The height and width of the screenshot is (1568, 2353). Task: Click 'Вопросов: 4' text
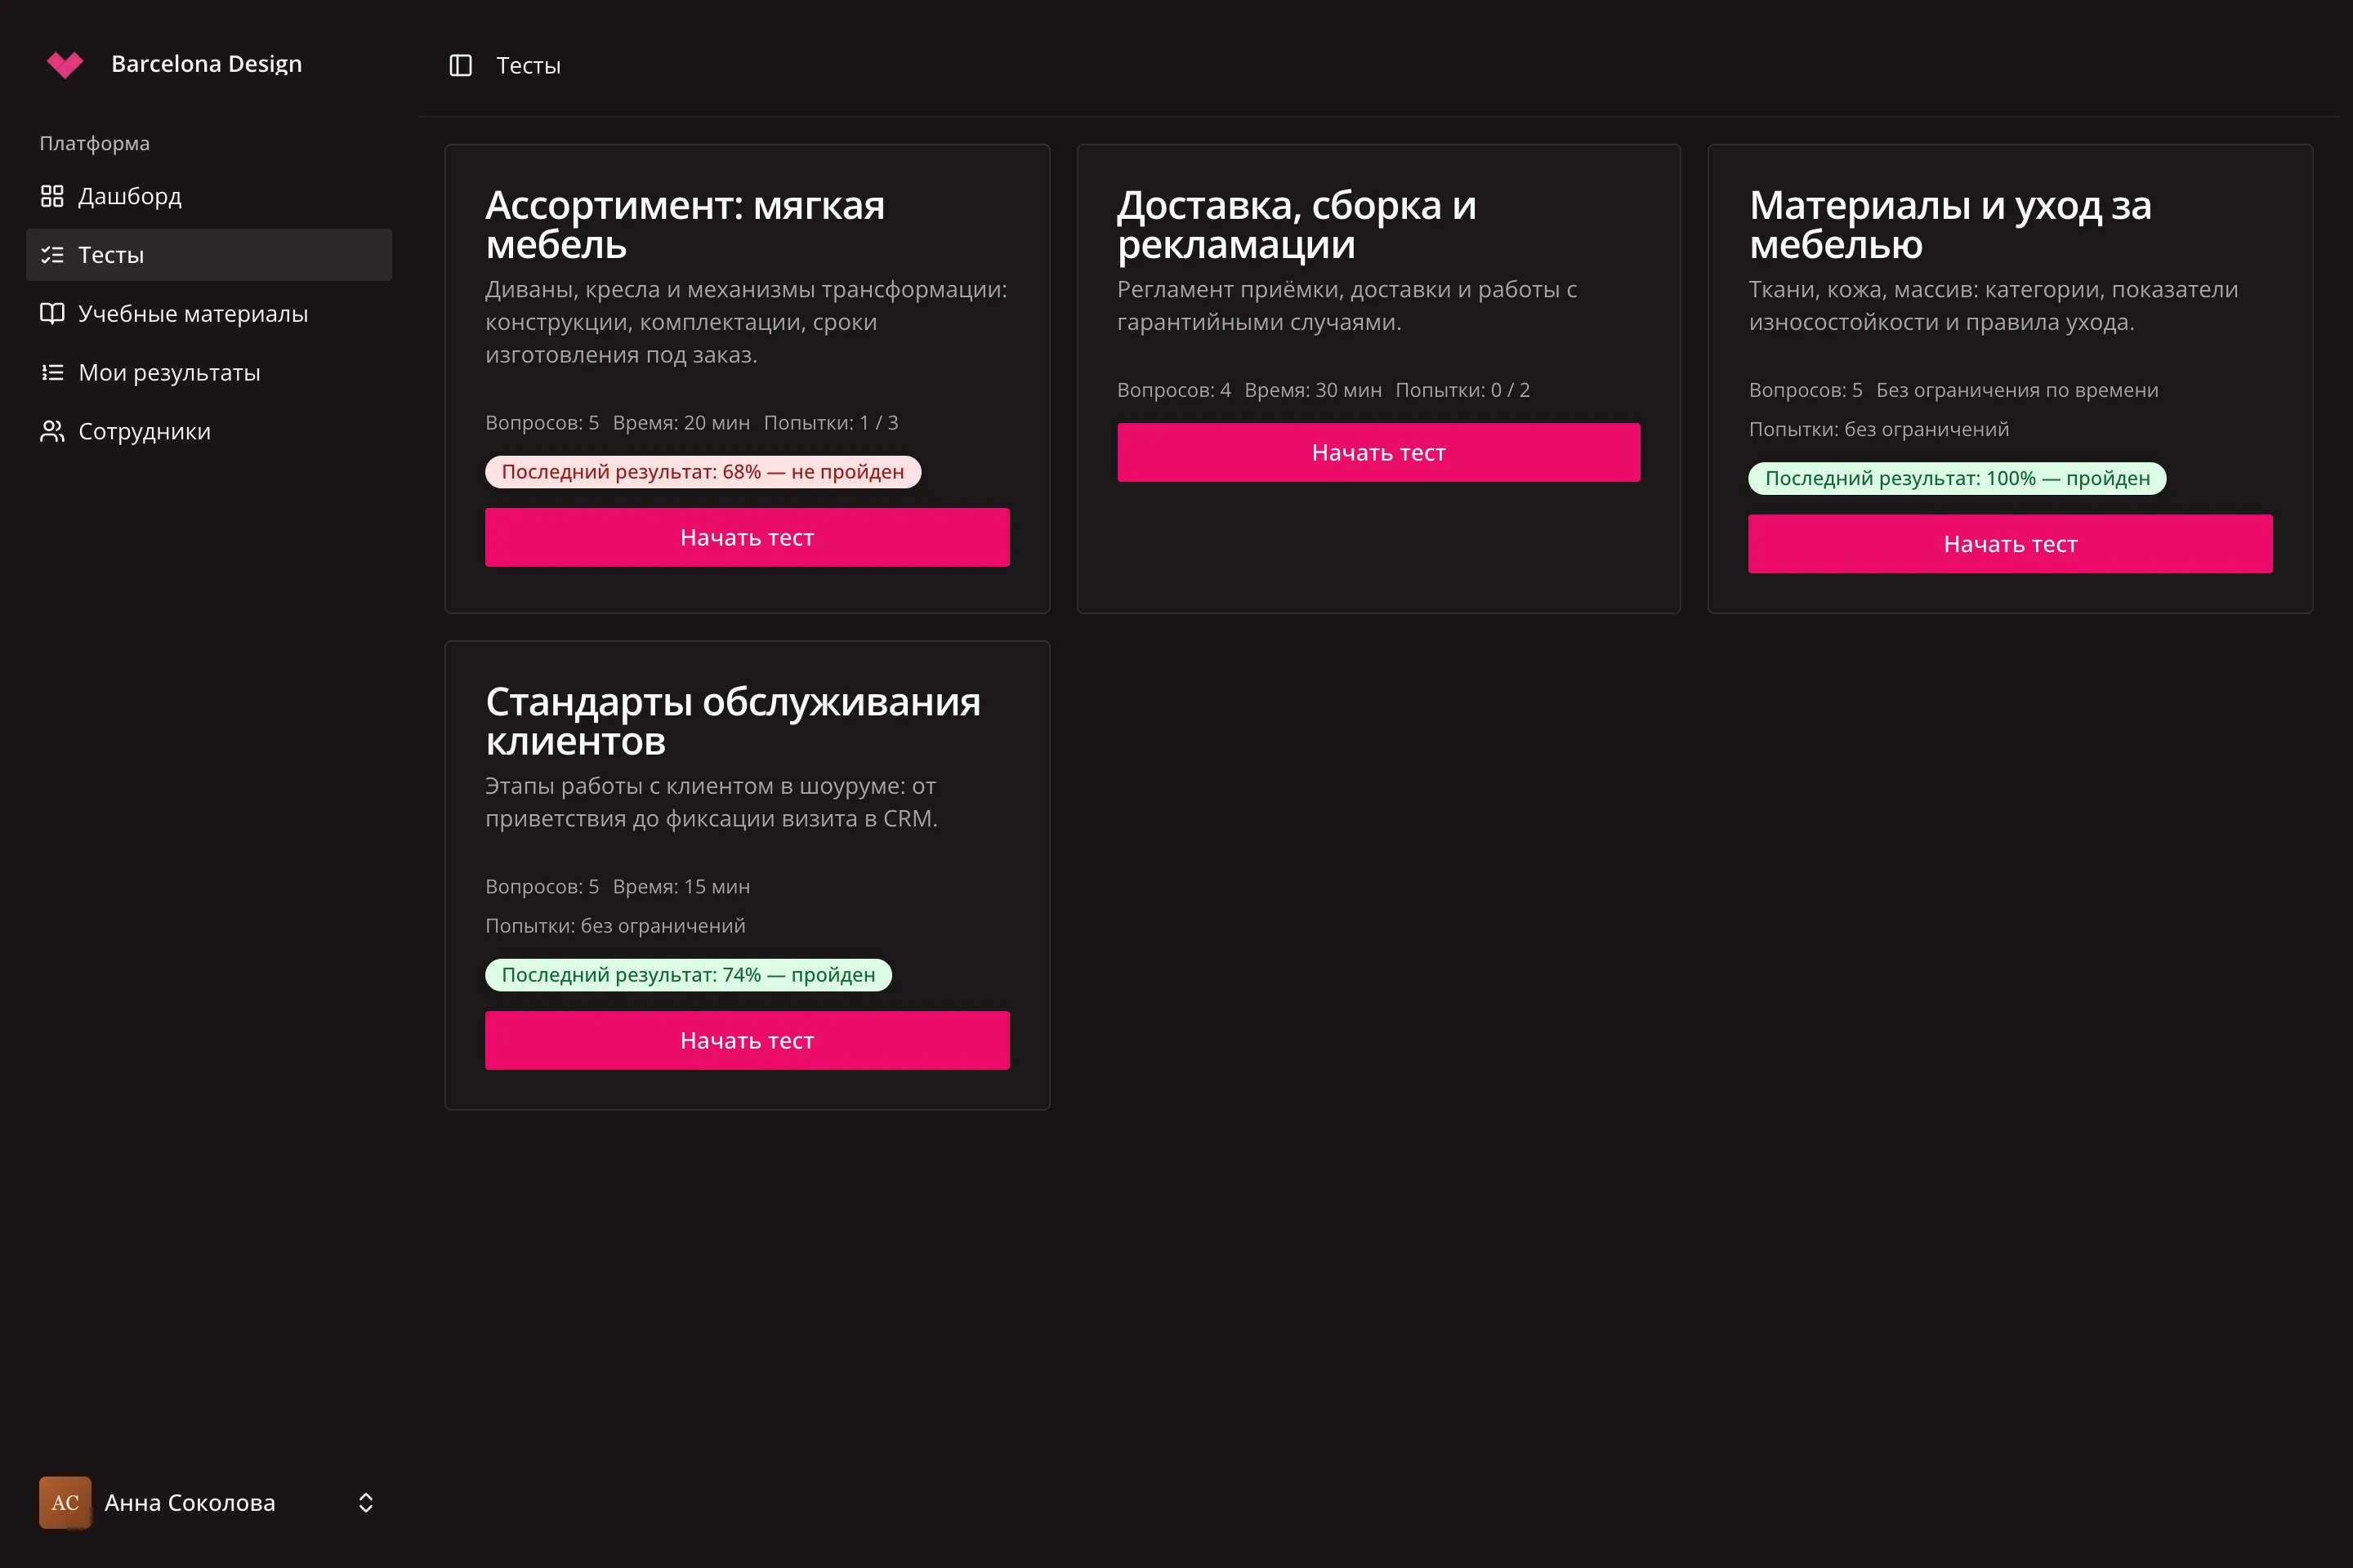pyautogui.click(x=1173, y=390)
